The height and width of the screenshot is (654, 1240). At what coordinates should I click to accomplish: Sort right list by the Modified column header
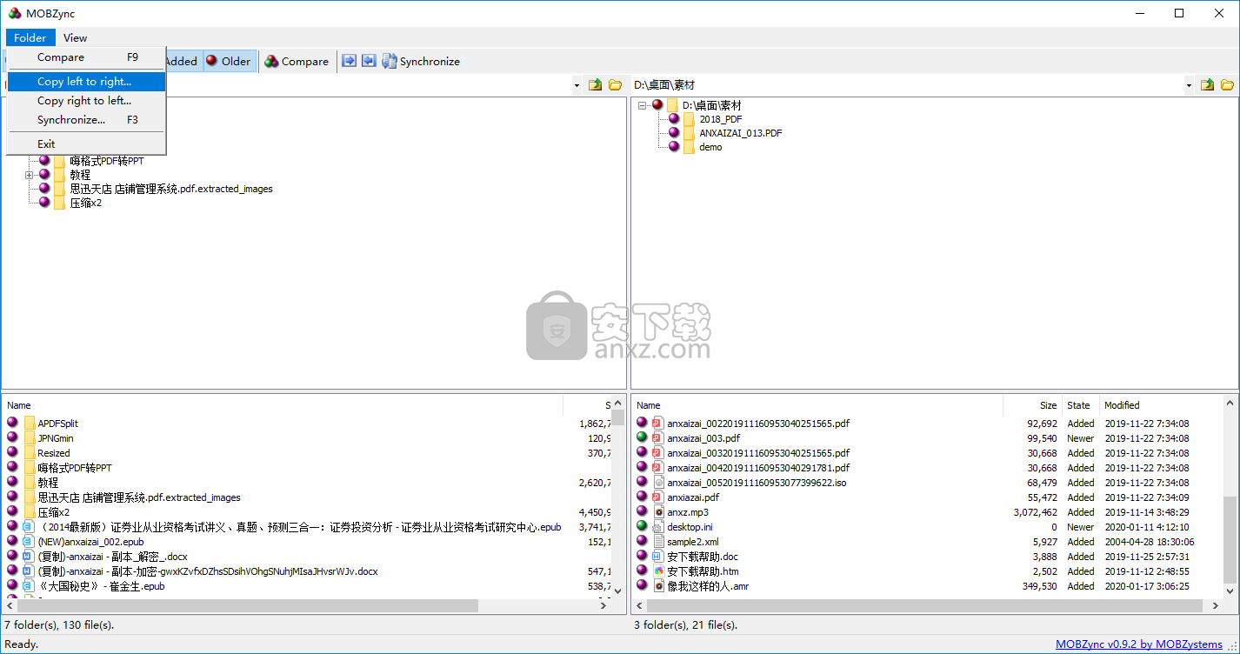(x=1160, y=405)
